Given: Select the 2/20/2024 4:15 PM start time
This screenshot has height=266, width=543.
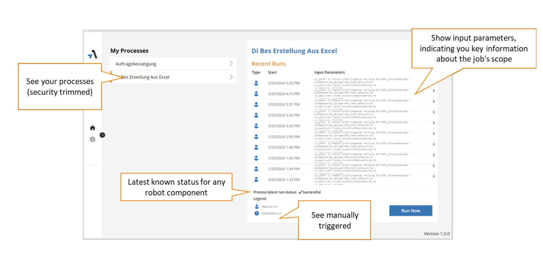Looking at the screenshot, I should click(x=284, y=94).
